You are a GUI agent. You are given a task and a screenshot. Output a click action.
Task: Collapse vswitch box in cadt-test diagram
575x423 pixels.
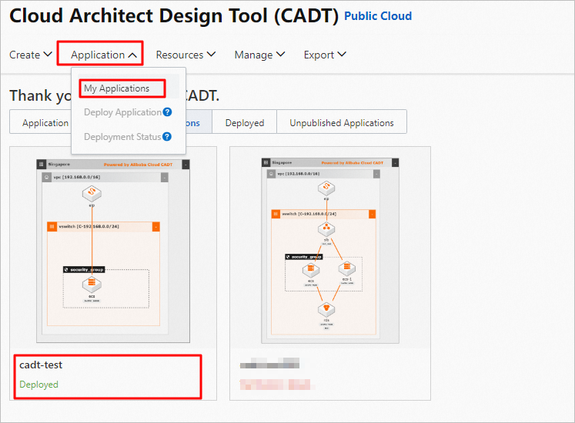(x=155, y=227)
